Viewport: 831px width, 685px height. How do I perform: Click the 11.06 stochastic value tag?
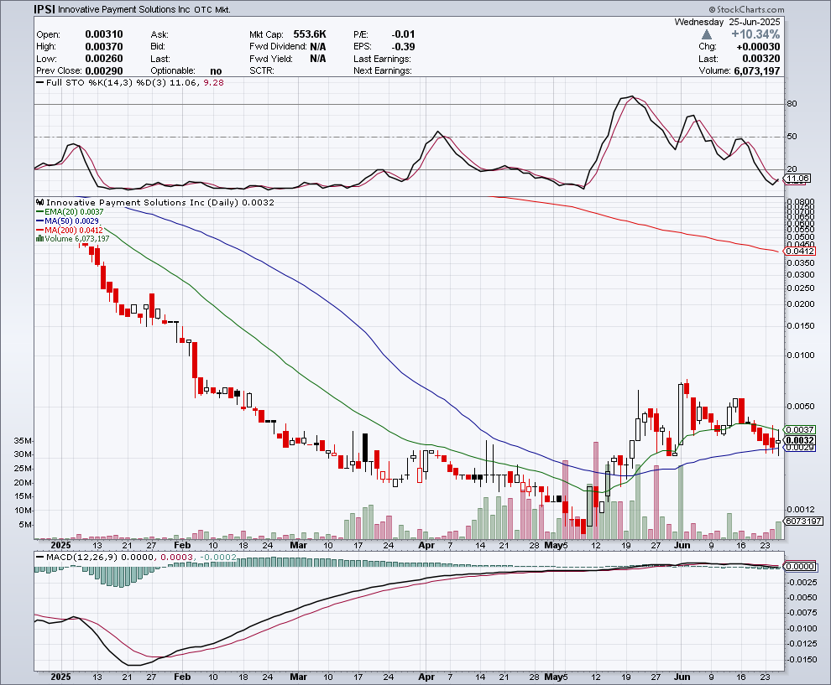797,179
